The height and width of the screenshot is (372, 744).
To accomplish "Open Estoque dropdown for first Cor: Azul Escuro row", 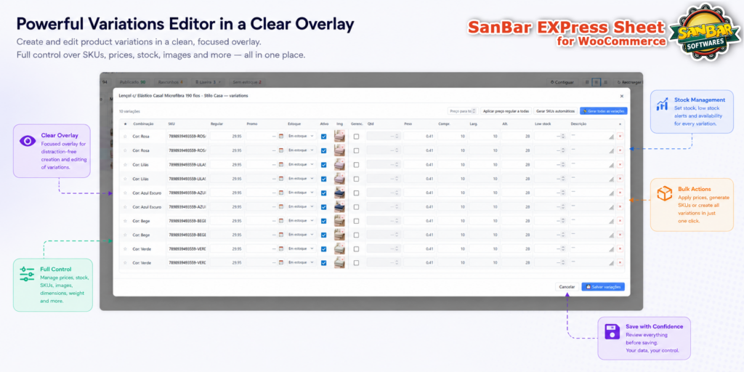I will (302, 193).
